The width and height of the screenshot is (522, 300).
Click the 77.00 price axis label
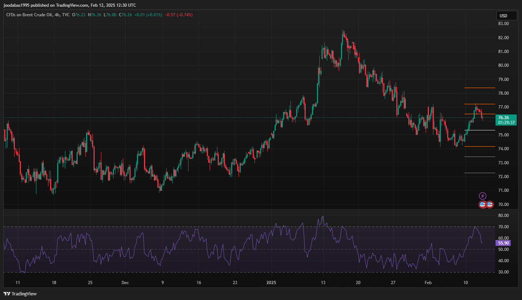[x=503, y=107]
